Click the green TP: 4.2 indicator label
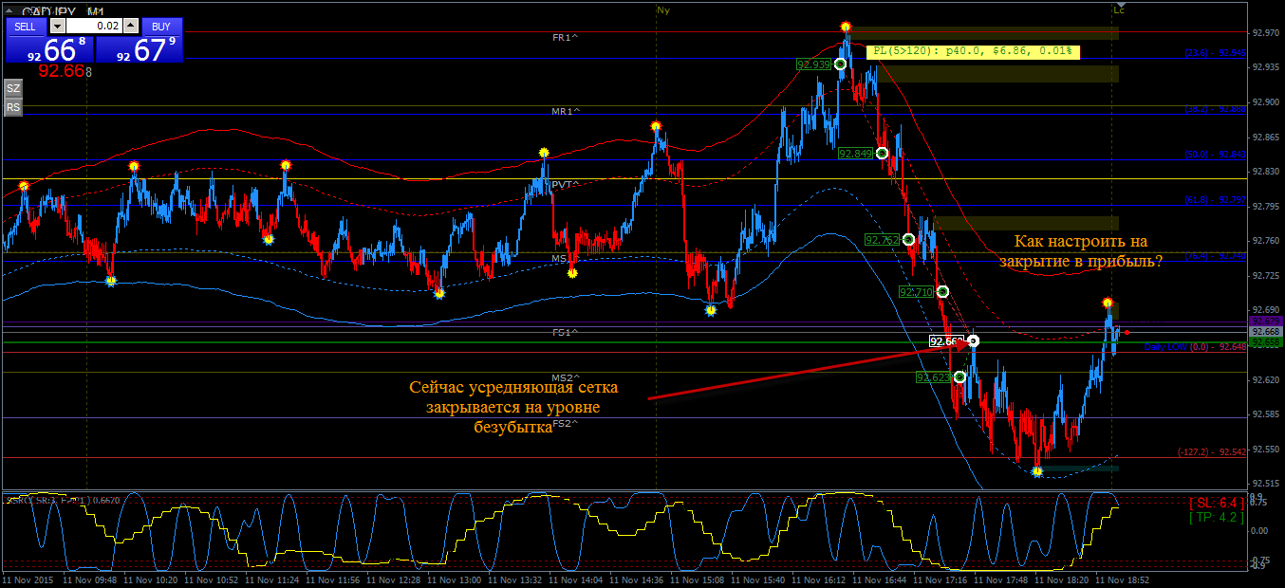Viewport: 1285px width, 588px height. (x=1217, y=518)
